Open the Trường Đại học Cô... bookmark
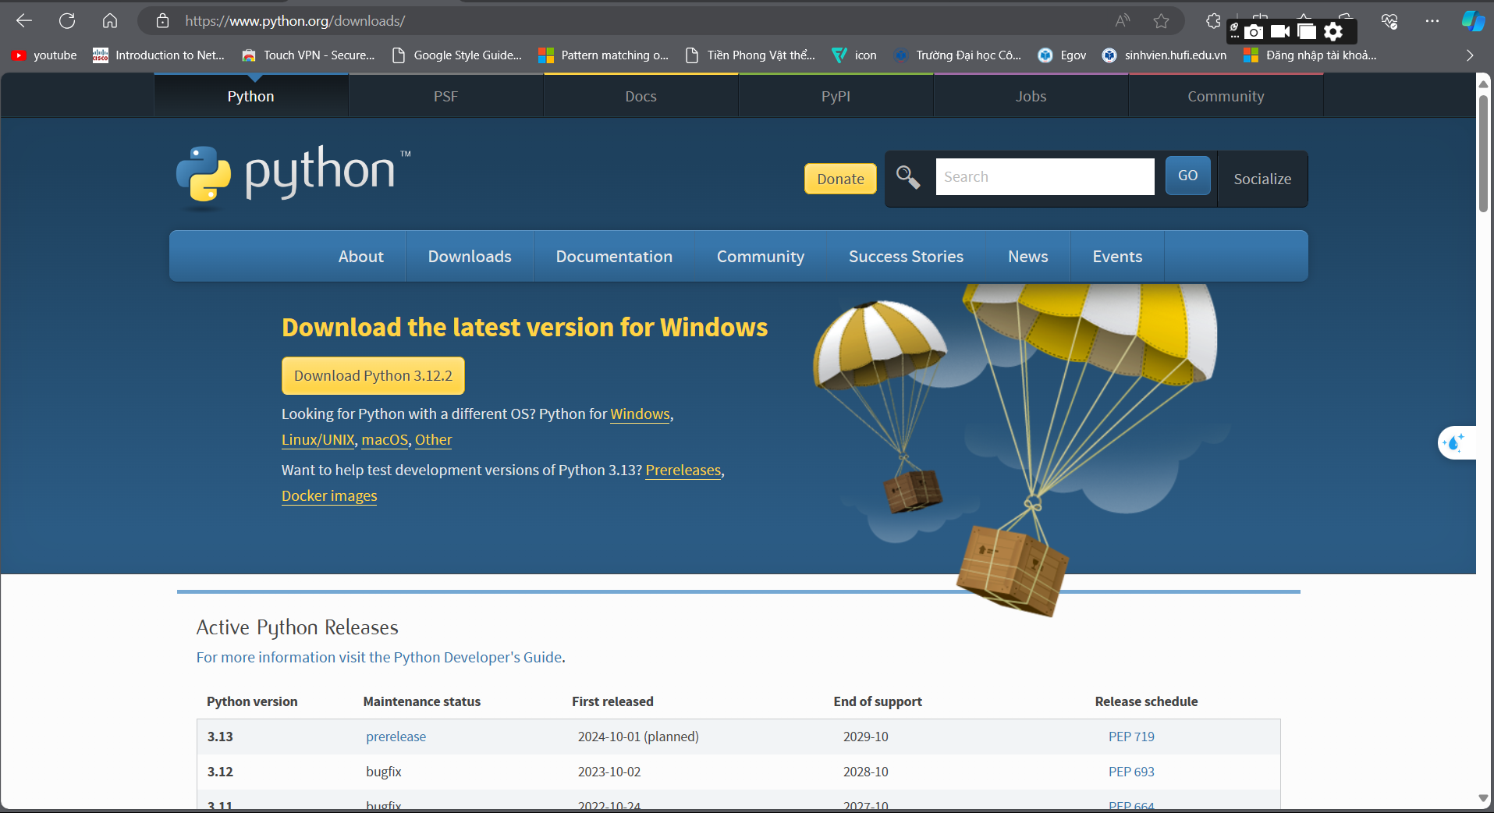This screenshot has width=1494, height=813. coord(958,55)
